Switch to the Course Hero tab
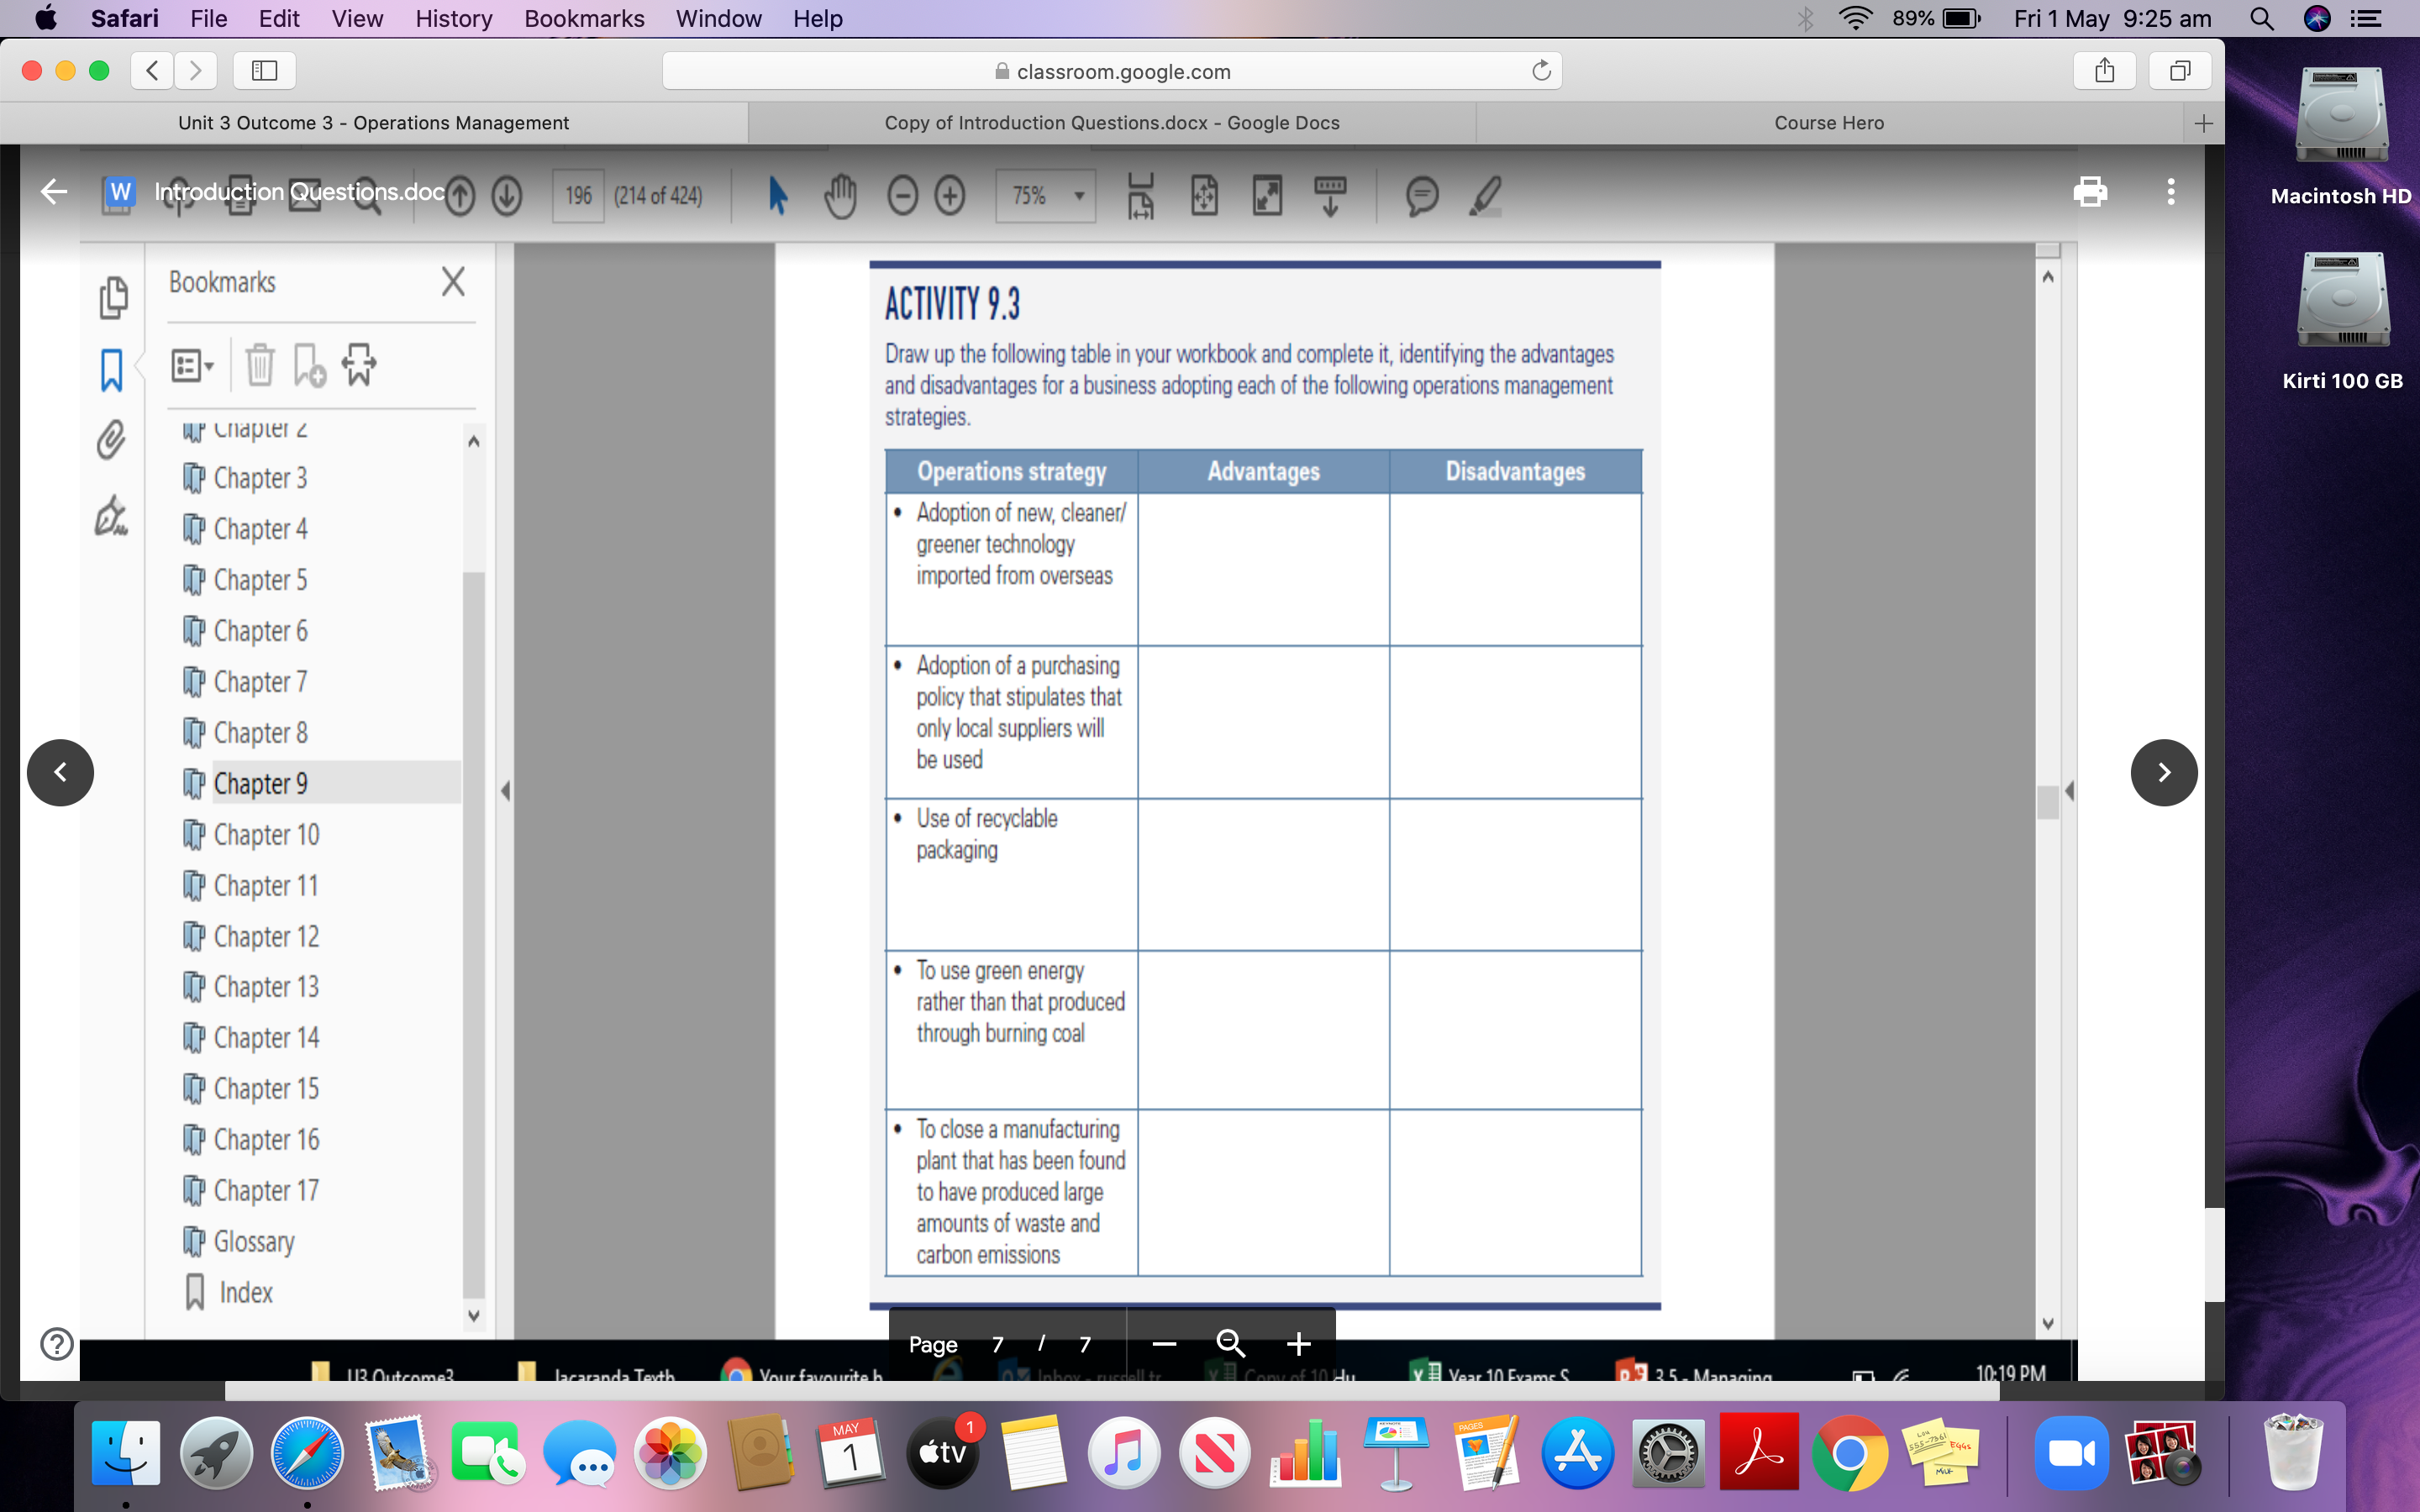Image resolution: width=2420 pixels, height=1512 pixels. pos(1828,123)
